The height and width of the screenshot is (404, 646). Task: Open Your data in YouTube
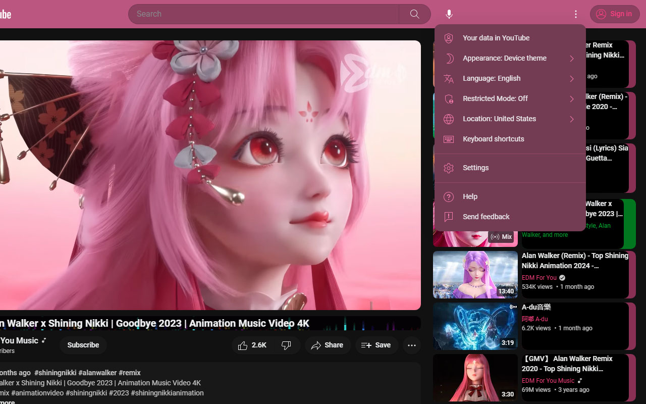pos(510,38)
